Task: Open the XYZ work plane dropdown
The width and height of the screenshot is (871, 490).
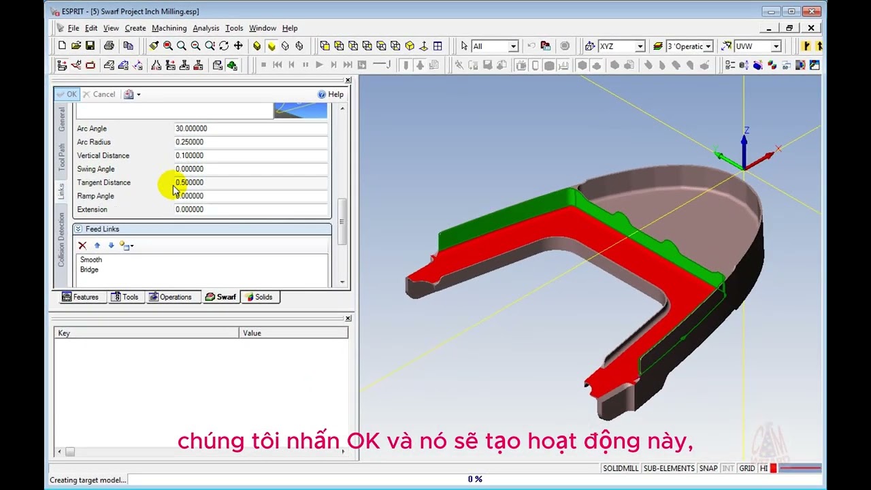Action: (x=640, y=46)
